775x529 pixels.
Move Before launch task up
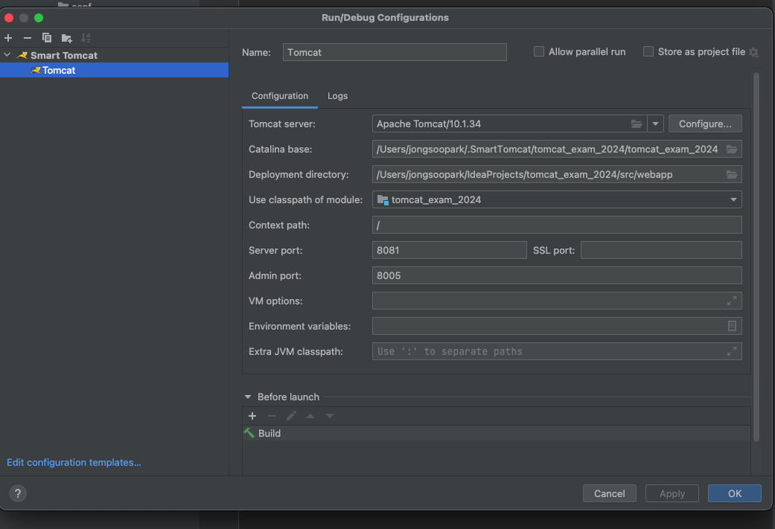pos(310,416)
